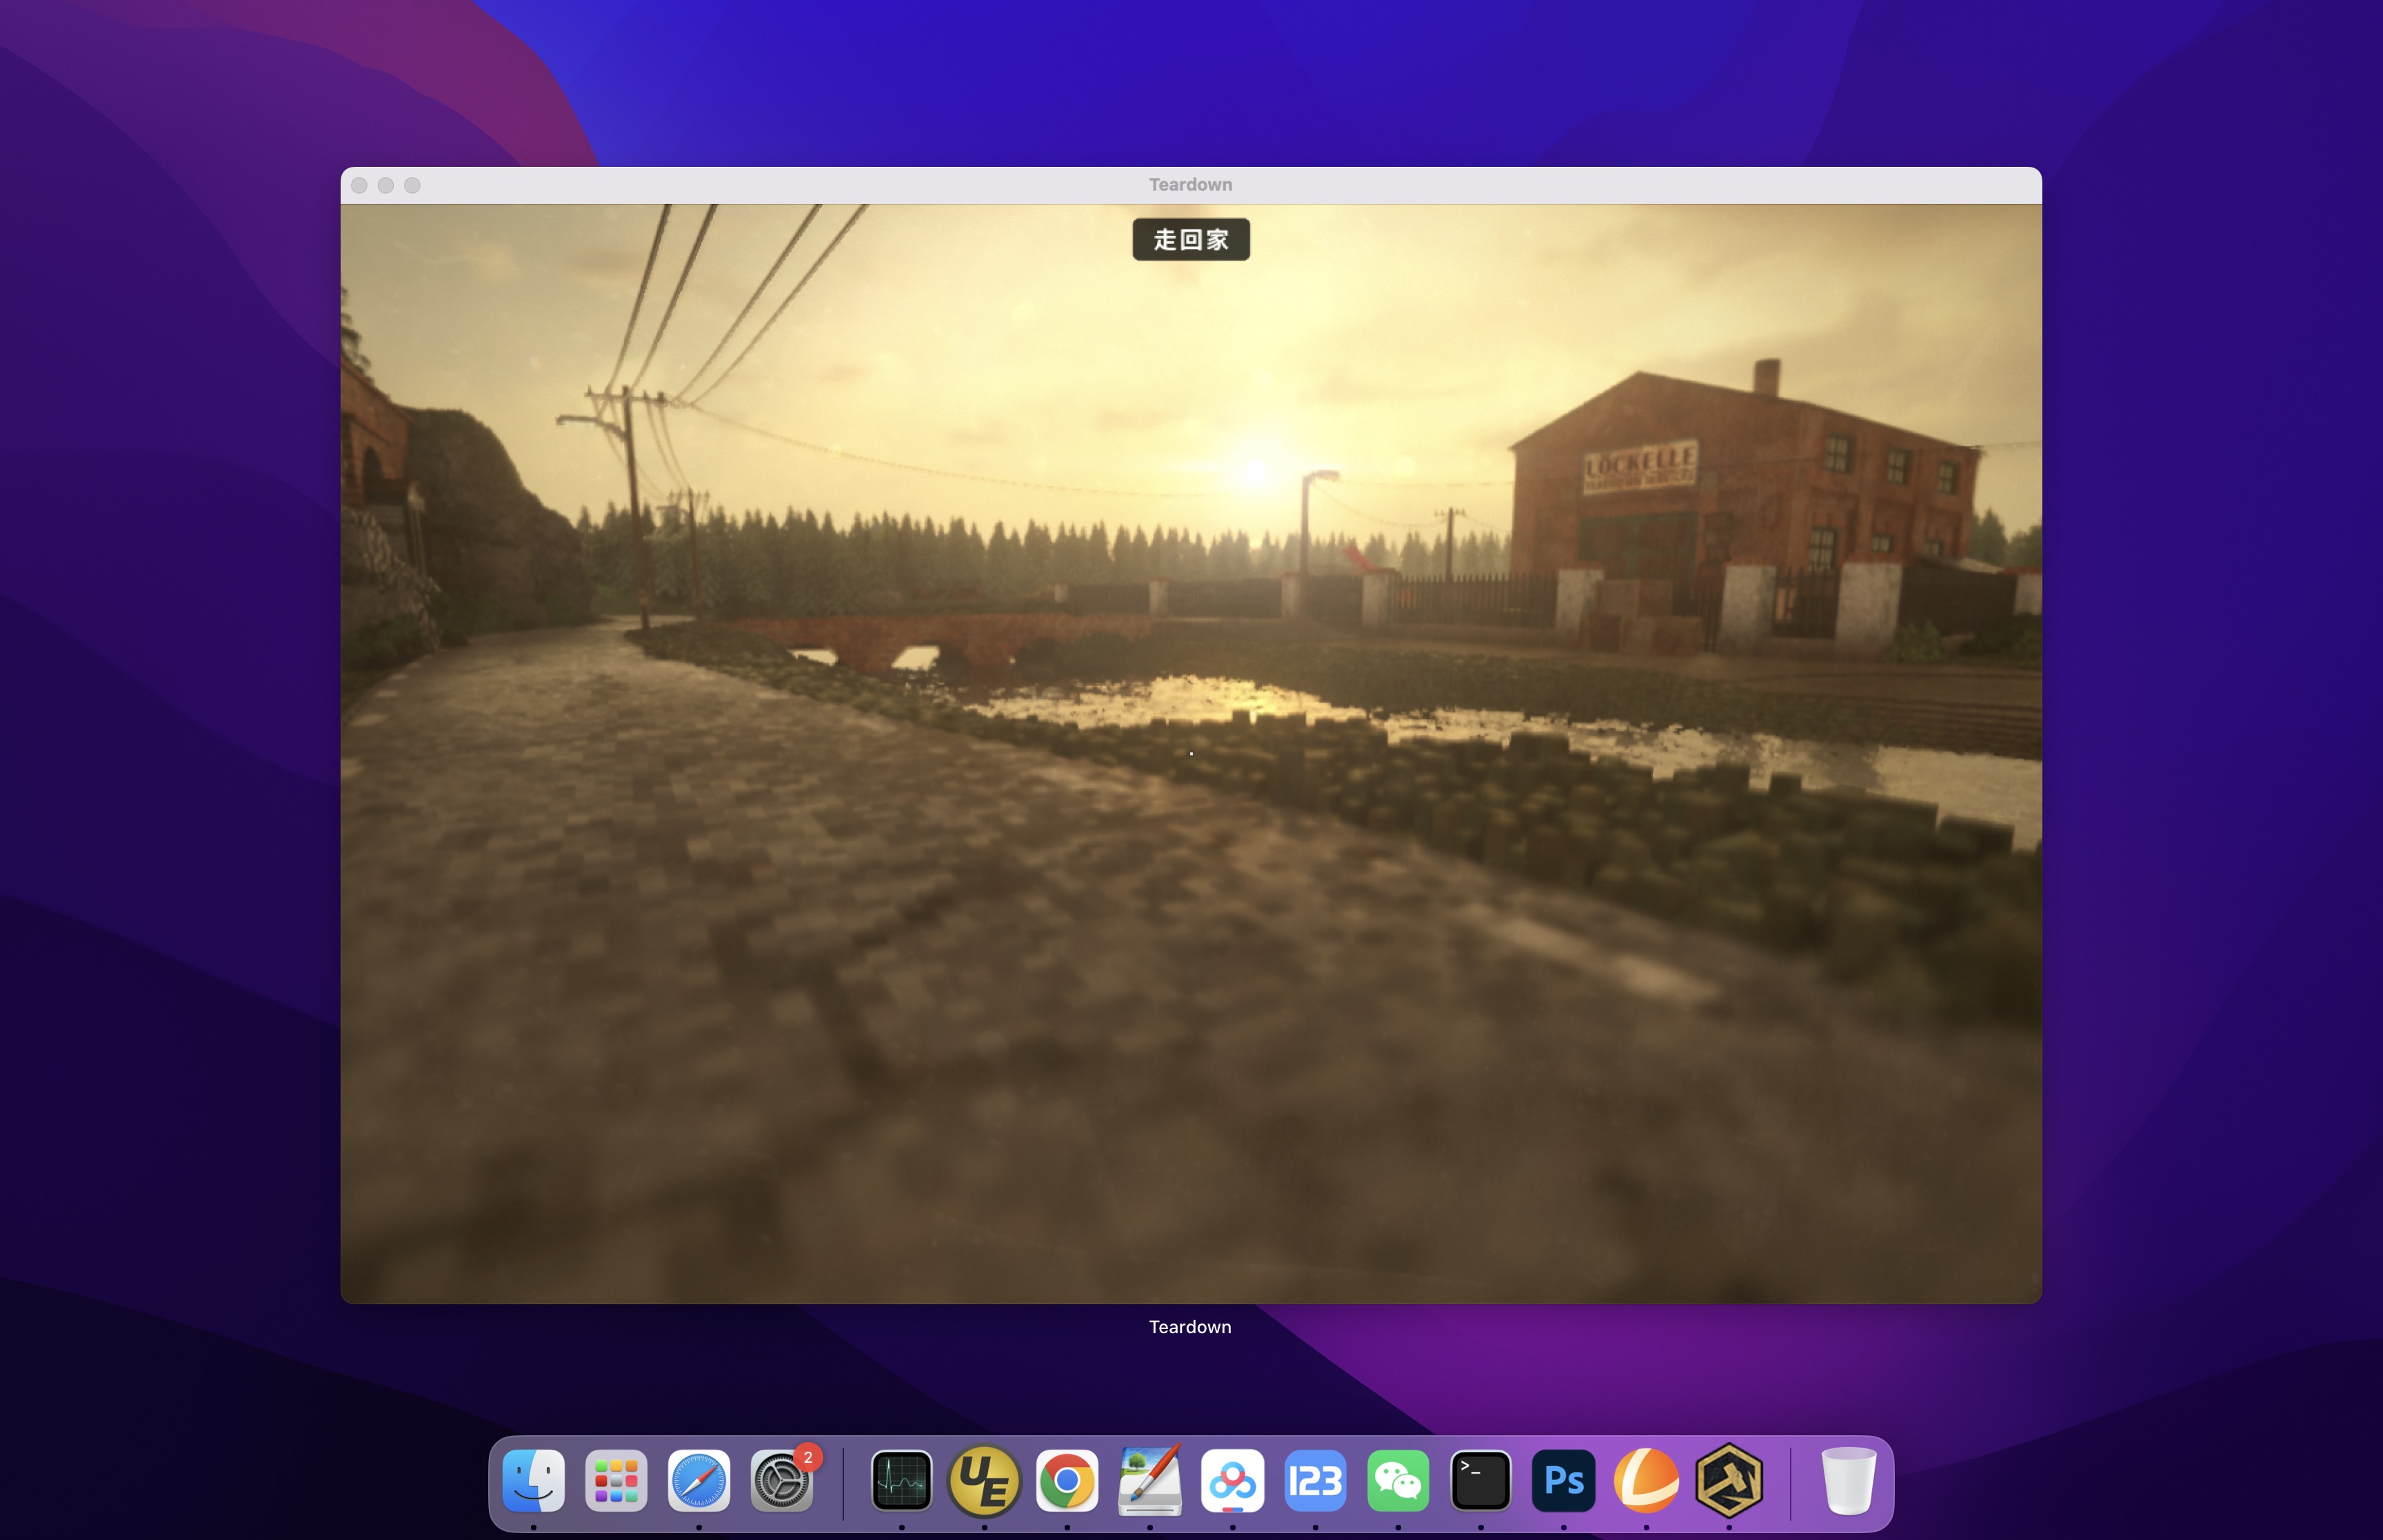The image size is (2383, 1540).
Task: Open Baidu Netdisk cloud icon
Action: pos(1233,1480)
